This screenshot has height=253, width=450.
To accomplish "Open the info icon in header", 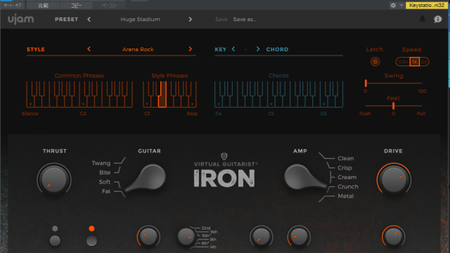I will (437, 19).
